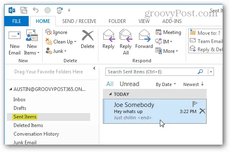This screenshot has height=152, width=230.
Task: Collapse the AUSTIN@GROOVYPOST365 account tree
Action: point(11,89)
